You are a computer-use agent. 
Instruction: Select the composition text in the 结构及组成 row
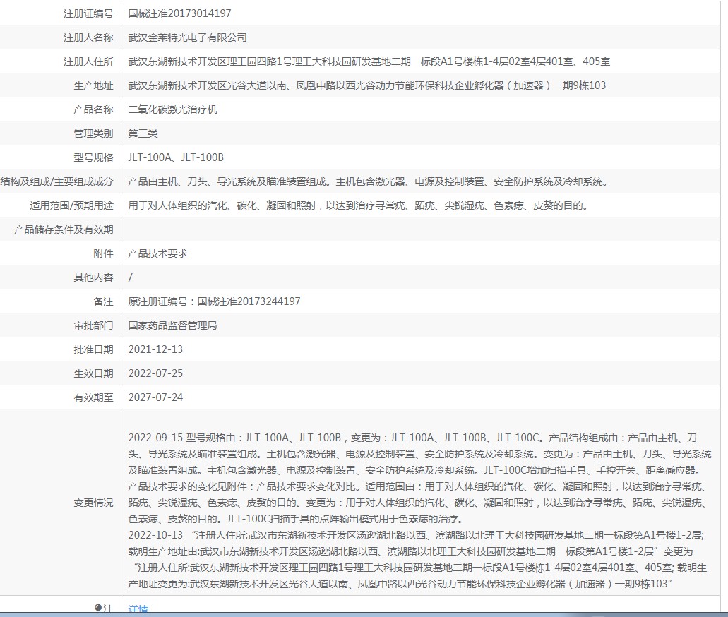369,181
